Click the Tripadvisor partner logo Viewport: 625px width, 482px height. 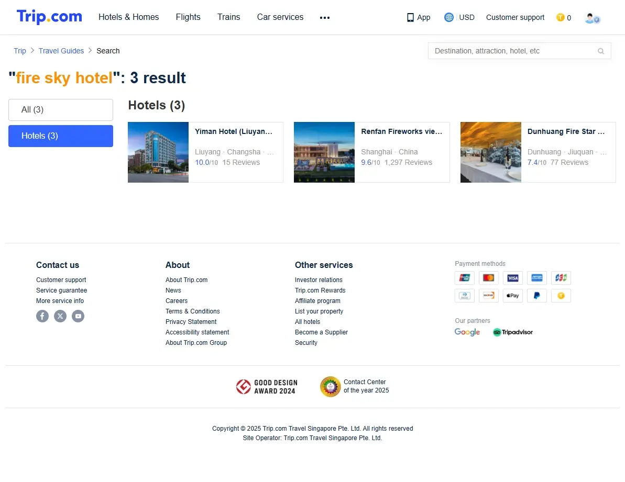(512, 332)
